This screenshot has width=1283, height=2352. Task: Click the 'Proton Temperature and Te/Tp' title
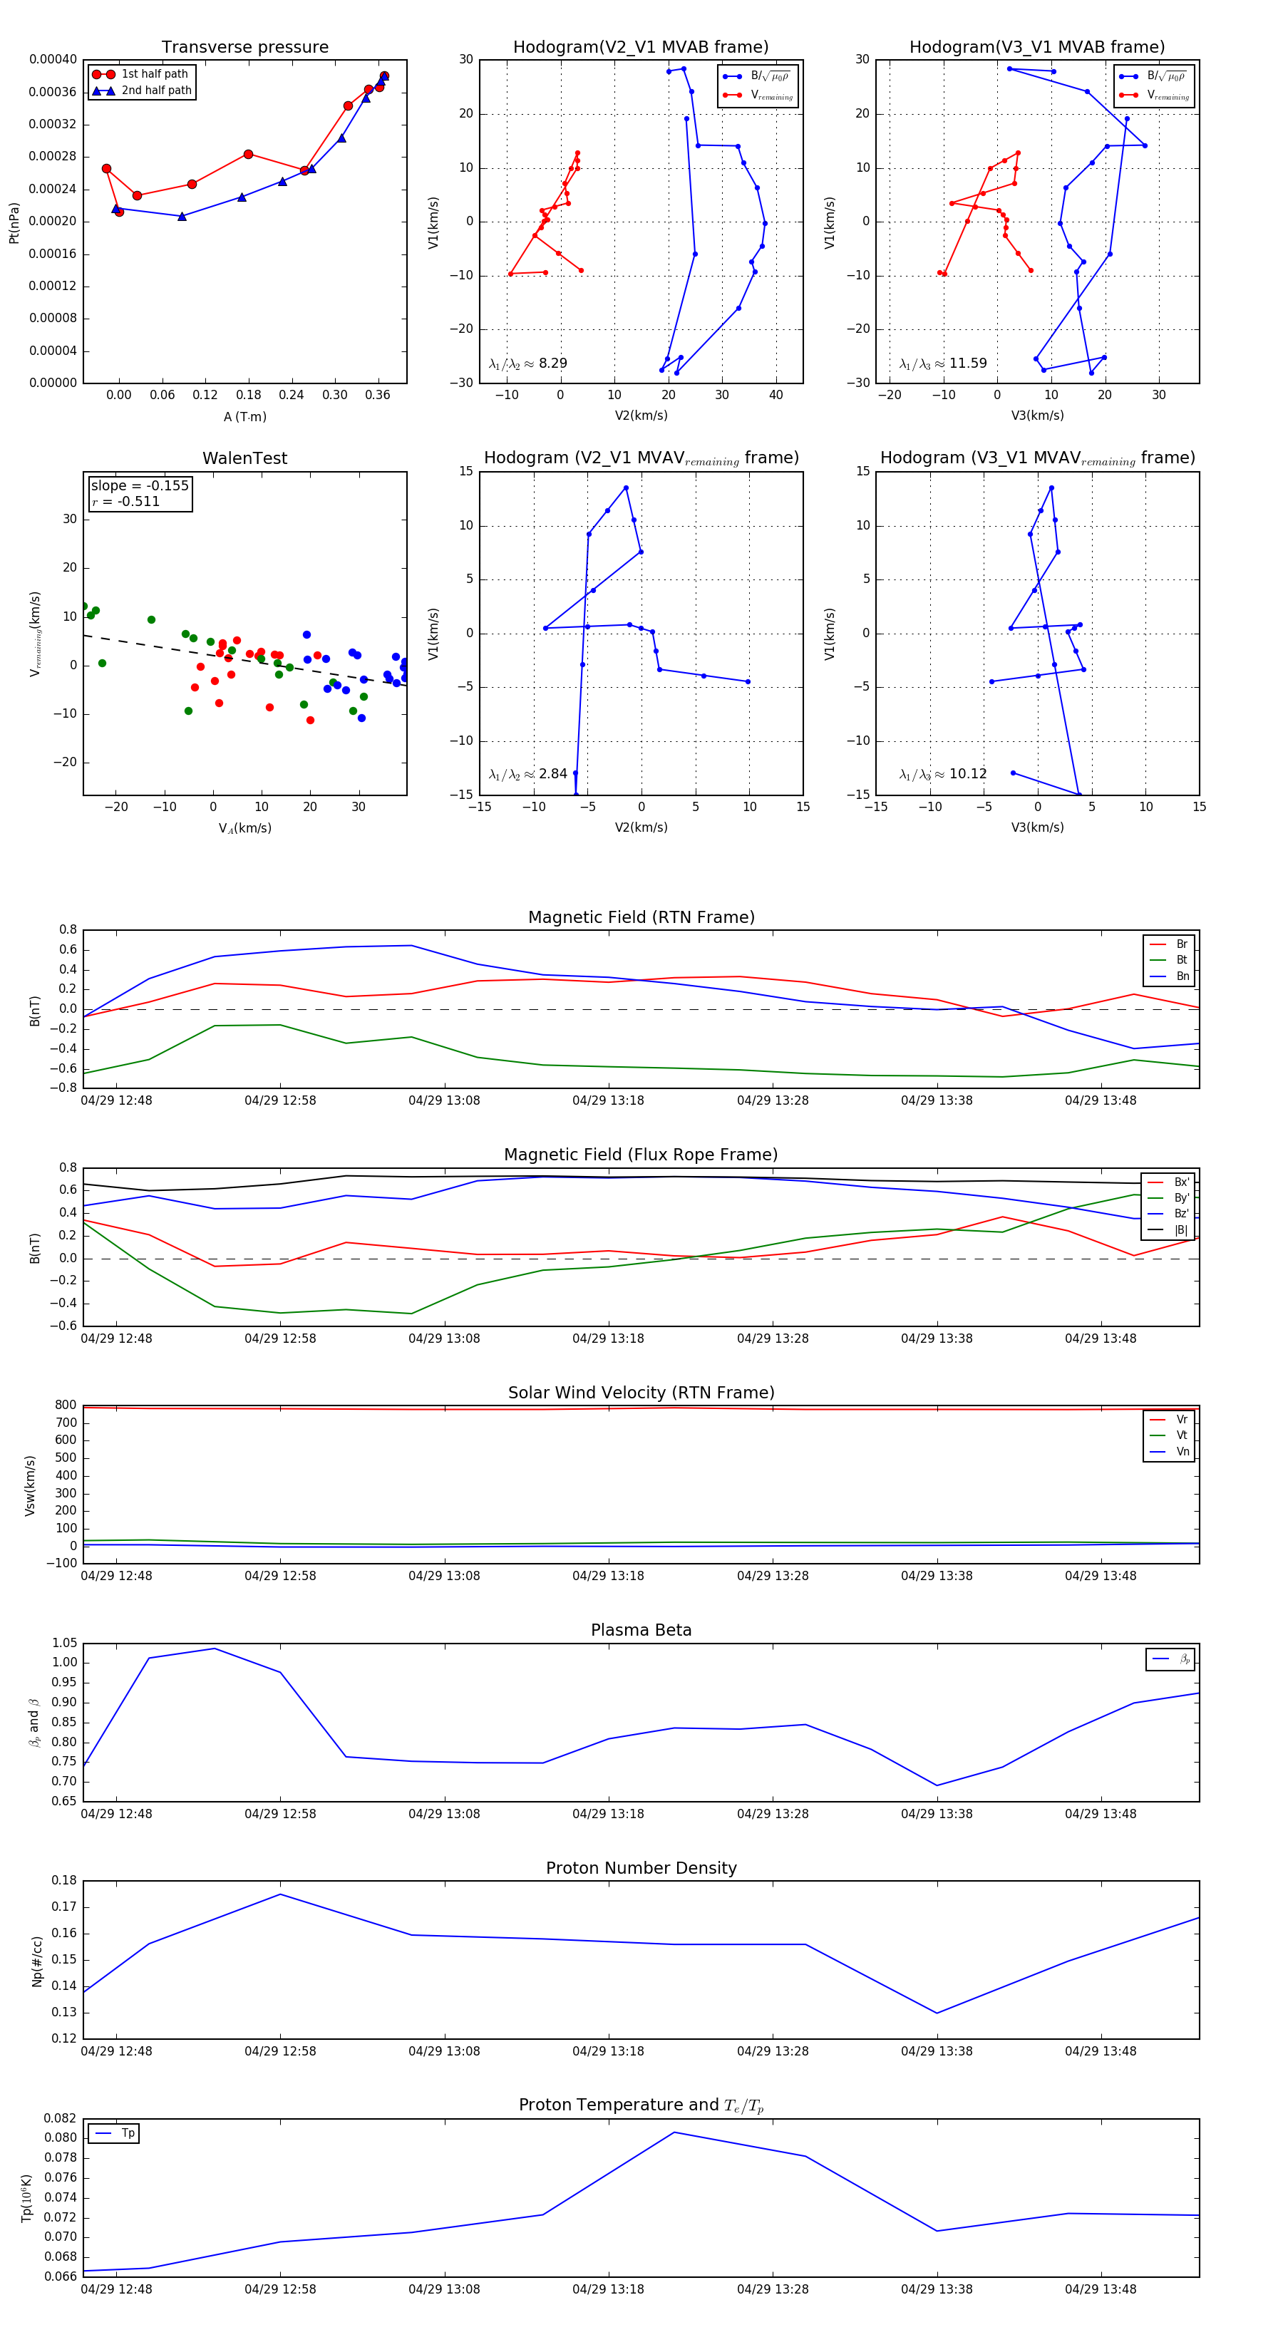pos(641,2105)
